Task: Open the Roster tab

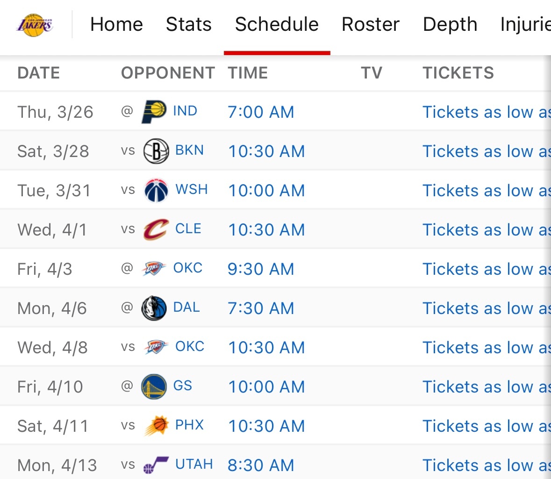Action: coord(370,24)
